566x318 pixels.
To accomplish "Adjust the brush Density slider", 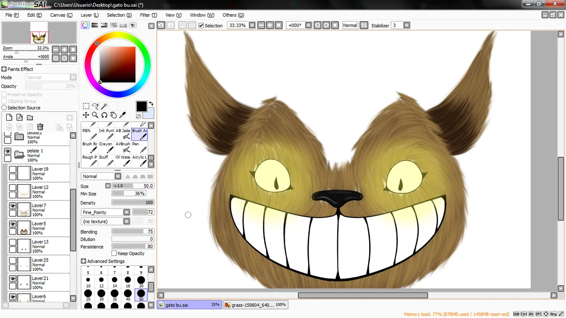I will (133, 203).
